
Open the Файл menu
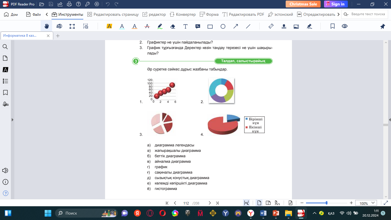pyautogui.click(x=33, y=14)
